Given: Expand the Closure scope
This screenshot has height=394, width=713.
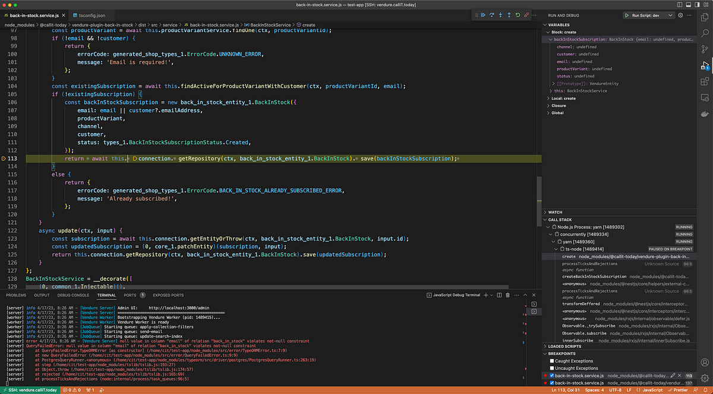Looking at the screenshot, I should pos(548,106).
